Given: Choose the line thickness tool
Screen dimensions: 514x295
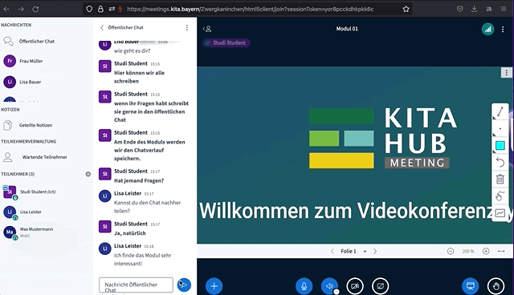Looking at the screenshot, I should point(500,128).
